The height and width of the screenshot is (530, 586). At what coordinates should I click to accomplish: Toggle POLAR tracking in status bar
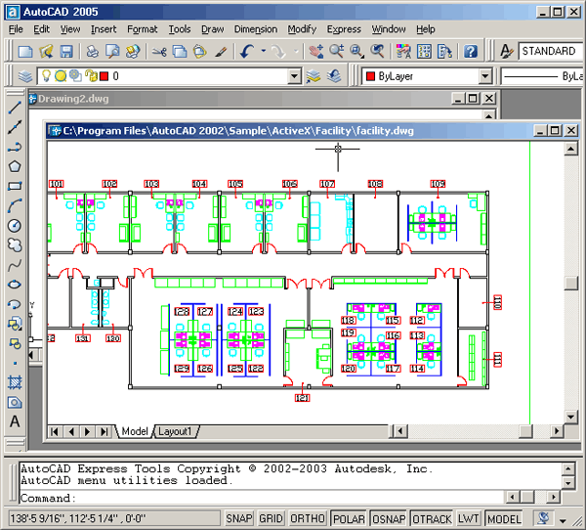point(349,519)
